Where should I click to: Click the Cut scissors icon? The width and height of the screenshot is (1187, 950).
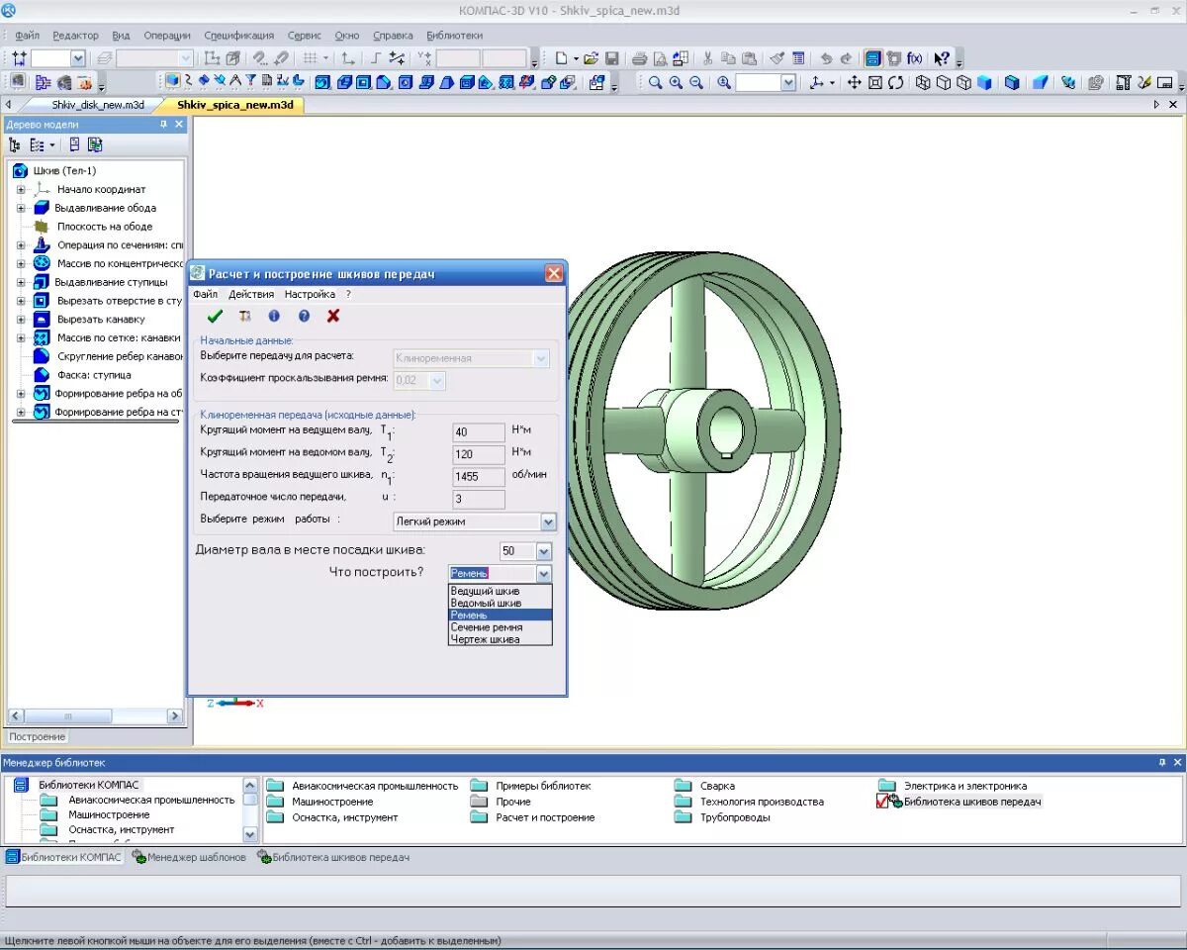tap(707, 58)
